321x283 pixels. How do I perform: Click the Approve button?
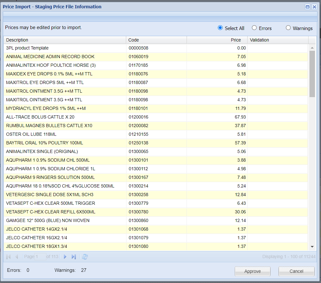coord(252,271)
